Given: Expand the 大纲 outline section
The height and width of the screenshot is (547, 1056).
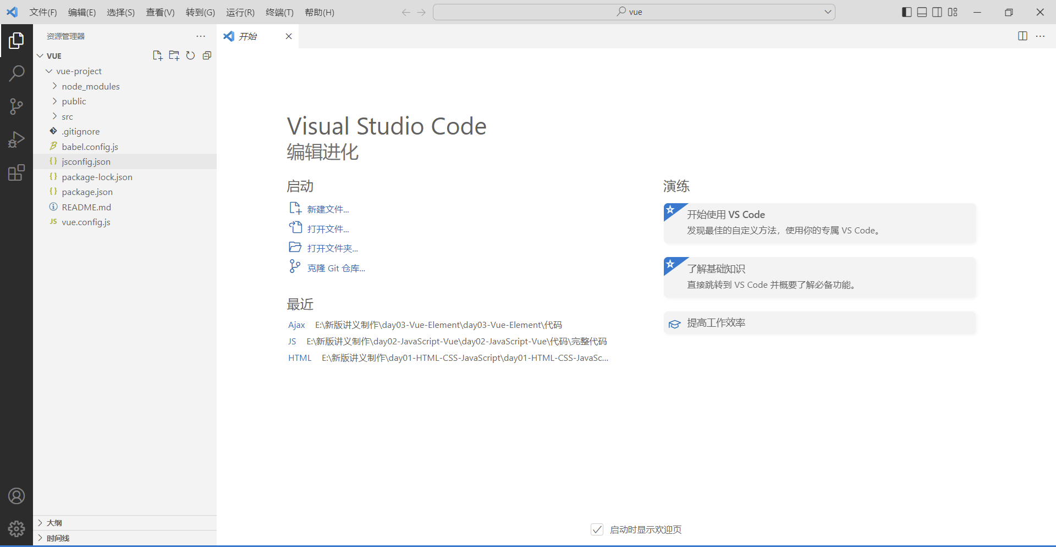Looking at the screenshot, I should [x=125, y=523].
